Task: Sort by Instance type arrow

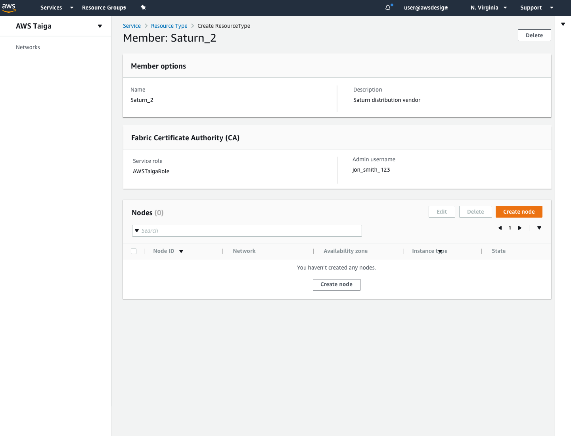Action: click(440, 252)
